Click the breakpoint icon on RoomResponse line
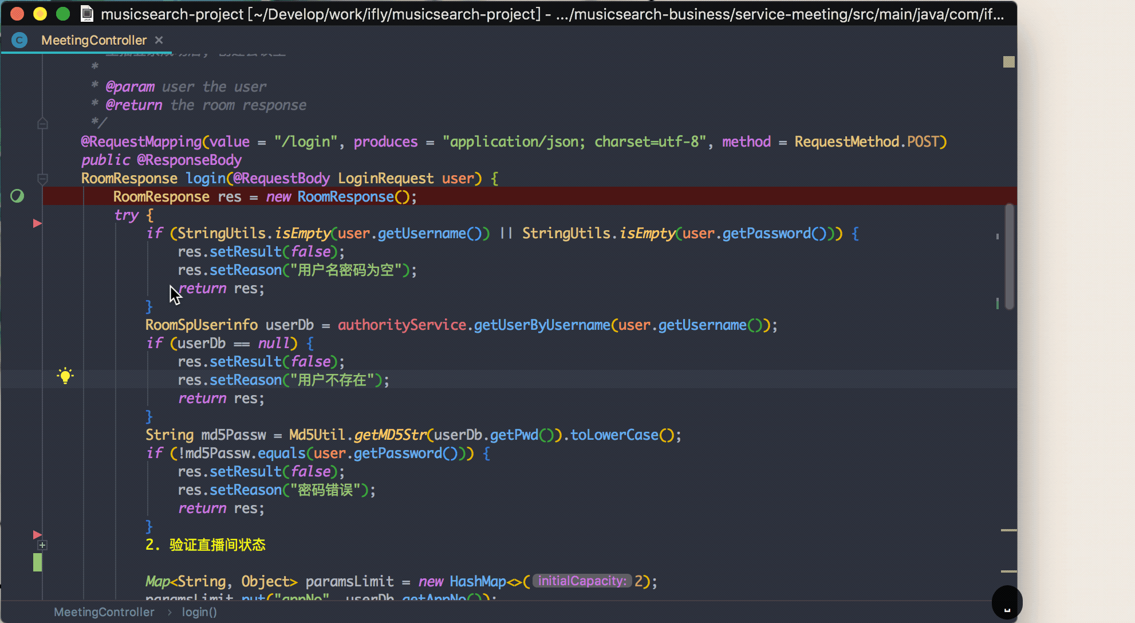Image resolution: width=1135 pixels, height=623 pixels. coord(17,196)
